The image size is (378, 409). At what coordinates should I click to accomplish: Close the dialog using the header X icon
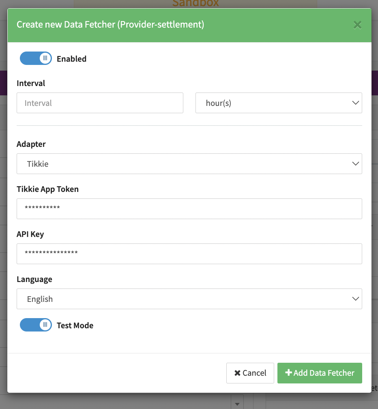357,25
